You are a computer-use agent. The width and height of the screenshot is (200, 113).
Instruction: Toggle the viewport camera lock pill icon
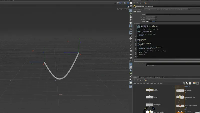[118, 9]
